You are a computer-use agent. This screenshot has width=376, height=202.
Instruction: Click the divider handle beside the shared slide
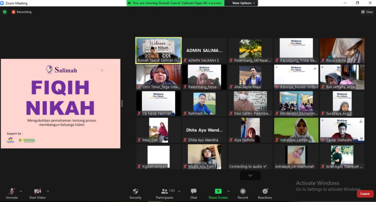click(122, 103)
